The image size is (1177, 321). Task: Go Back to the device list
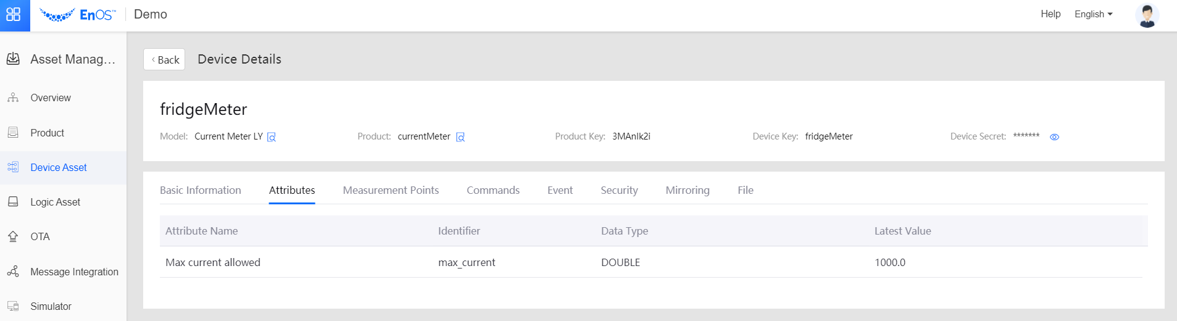click(x=164, y=59)
